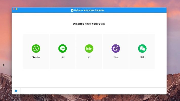
Task: Pick the purple Viber icon
Action: coord(116,48)
